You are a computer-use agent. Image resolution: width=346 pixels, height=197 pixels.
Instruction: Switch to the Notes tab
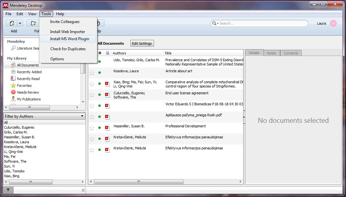[271, 53]
